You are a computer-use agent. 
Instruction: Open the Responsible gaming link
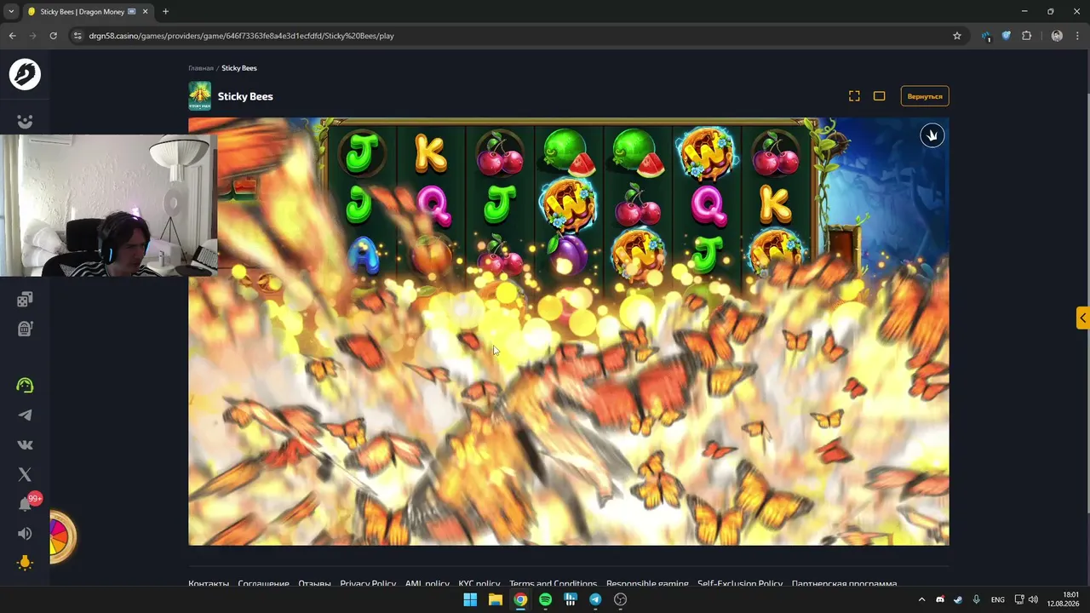point(647,583)
